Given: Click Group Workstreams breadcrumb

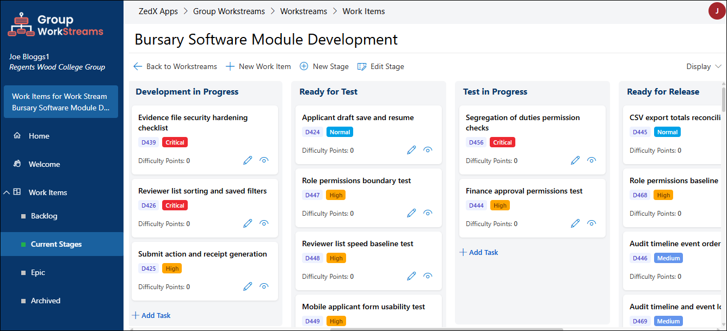Looking at the screenshot, I should pos(229,11).
